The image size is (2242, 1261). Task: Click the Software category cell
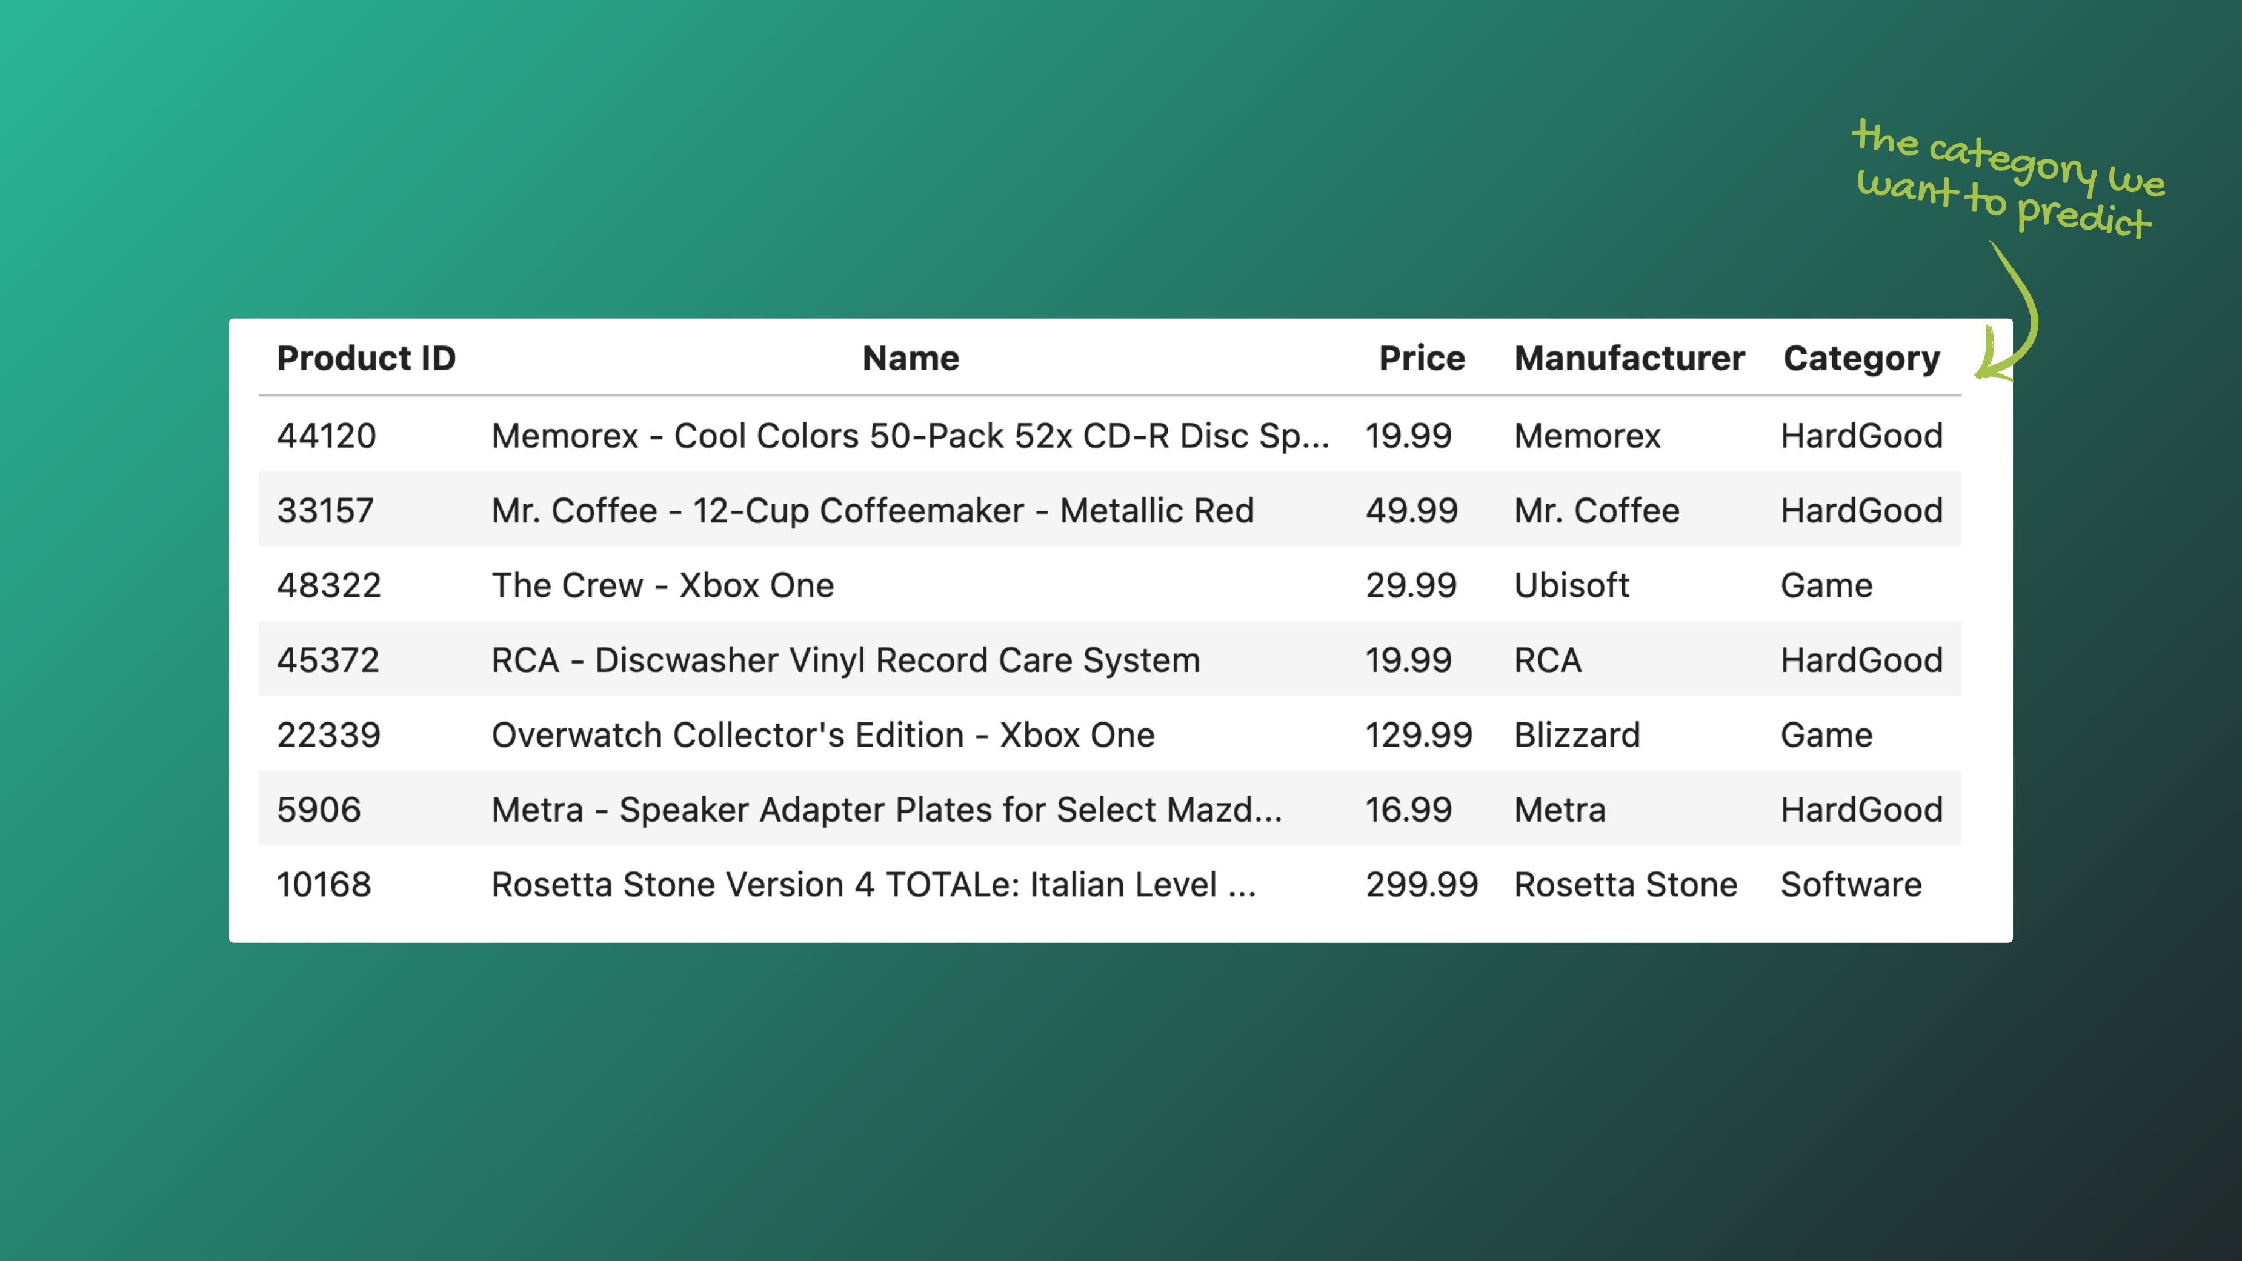coord(1851,884)
